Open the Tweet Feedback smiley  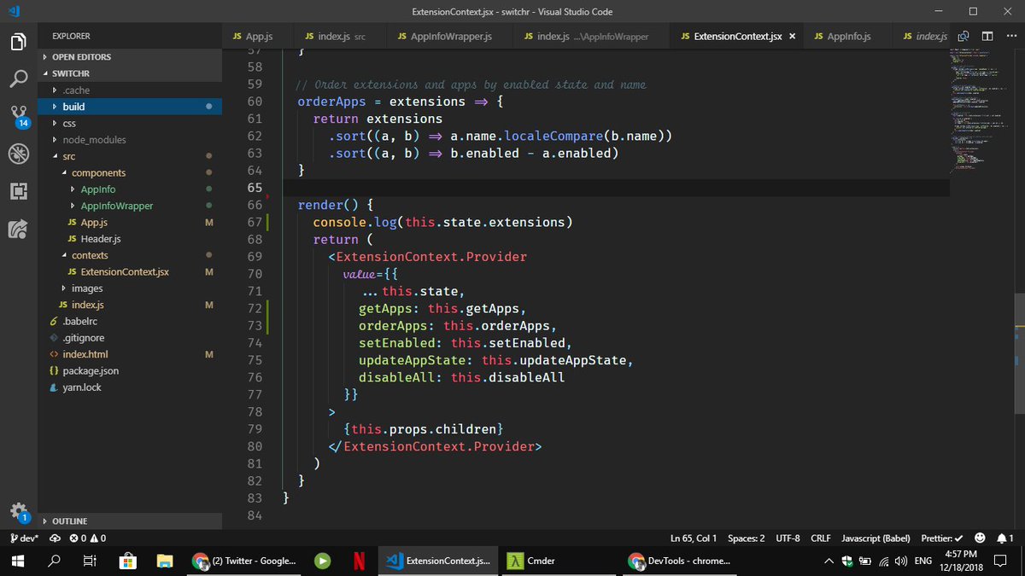click(978, 538)
